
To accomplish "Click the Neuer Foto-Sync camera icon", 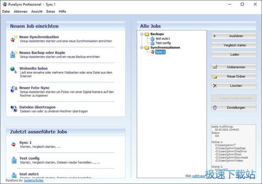I will [14, 90].
